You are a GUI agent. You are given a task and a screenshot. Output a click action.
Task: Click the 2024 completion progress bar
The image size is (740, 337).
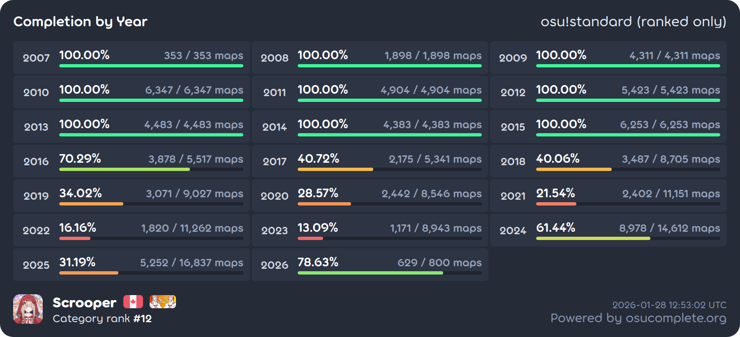[628, 238]
